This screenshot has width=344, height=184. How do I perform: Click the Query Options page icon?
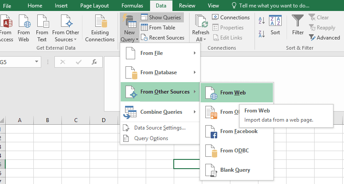point(126,138)
